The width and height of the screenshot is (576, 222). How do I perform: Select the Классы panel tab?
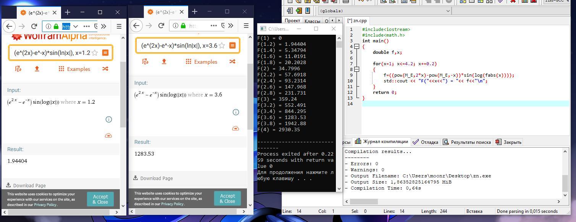(312, 21)
